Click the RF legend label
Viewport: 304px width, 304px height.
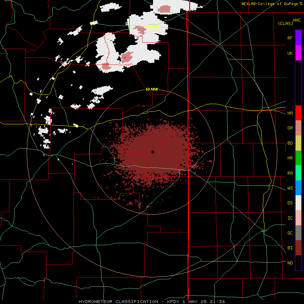(x=290, y=38)
